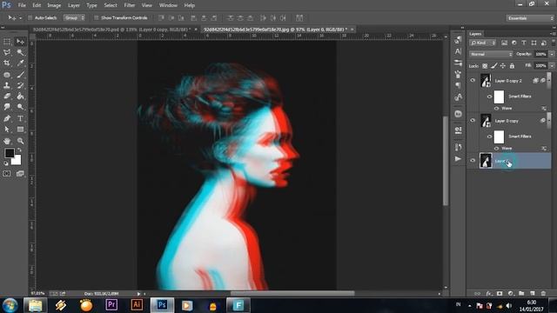The image size is (557, 313).
Task: Open the Layers panel tab
Action: 475,34
